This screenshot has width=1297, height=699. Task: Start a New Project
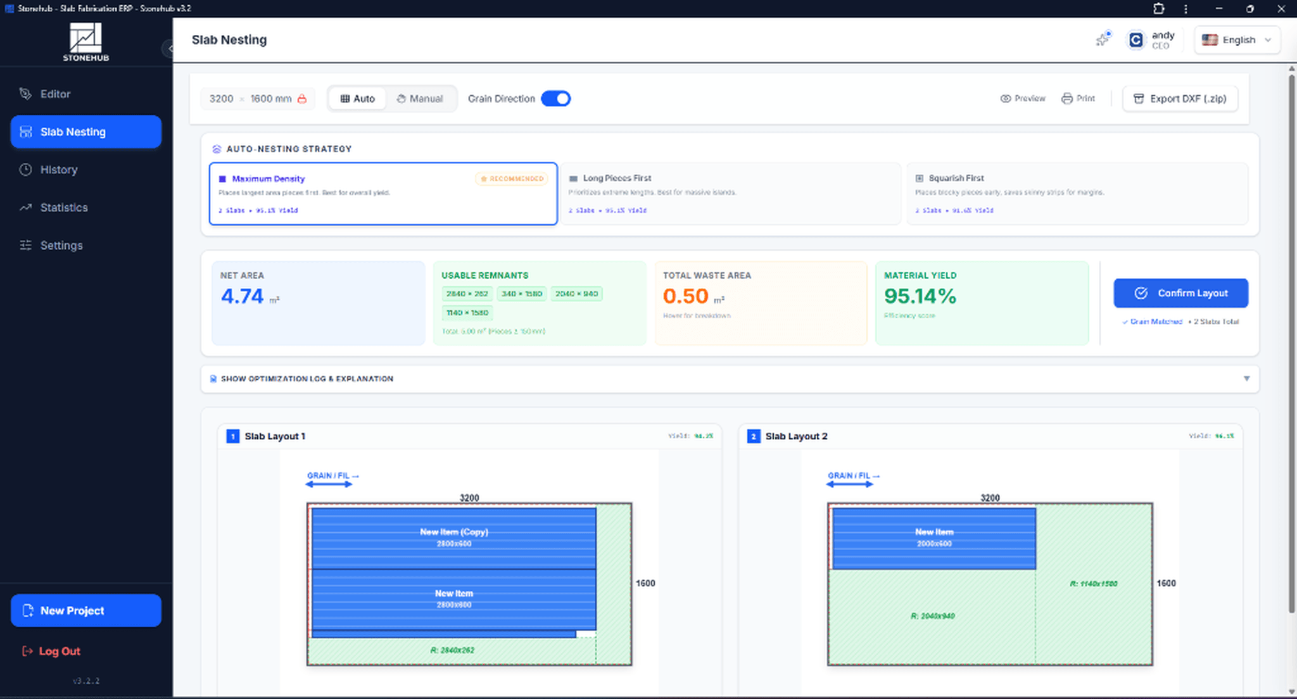(85, 610)
